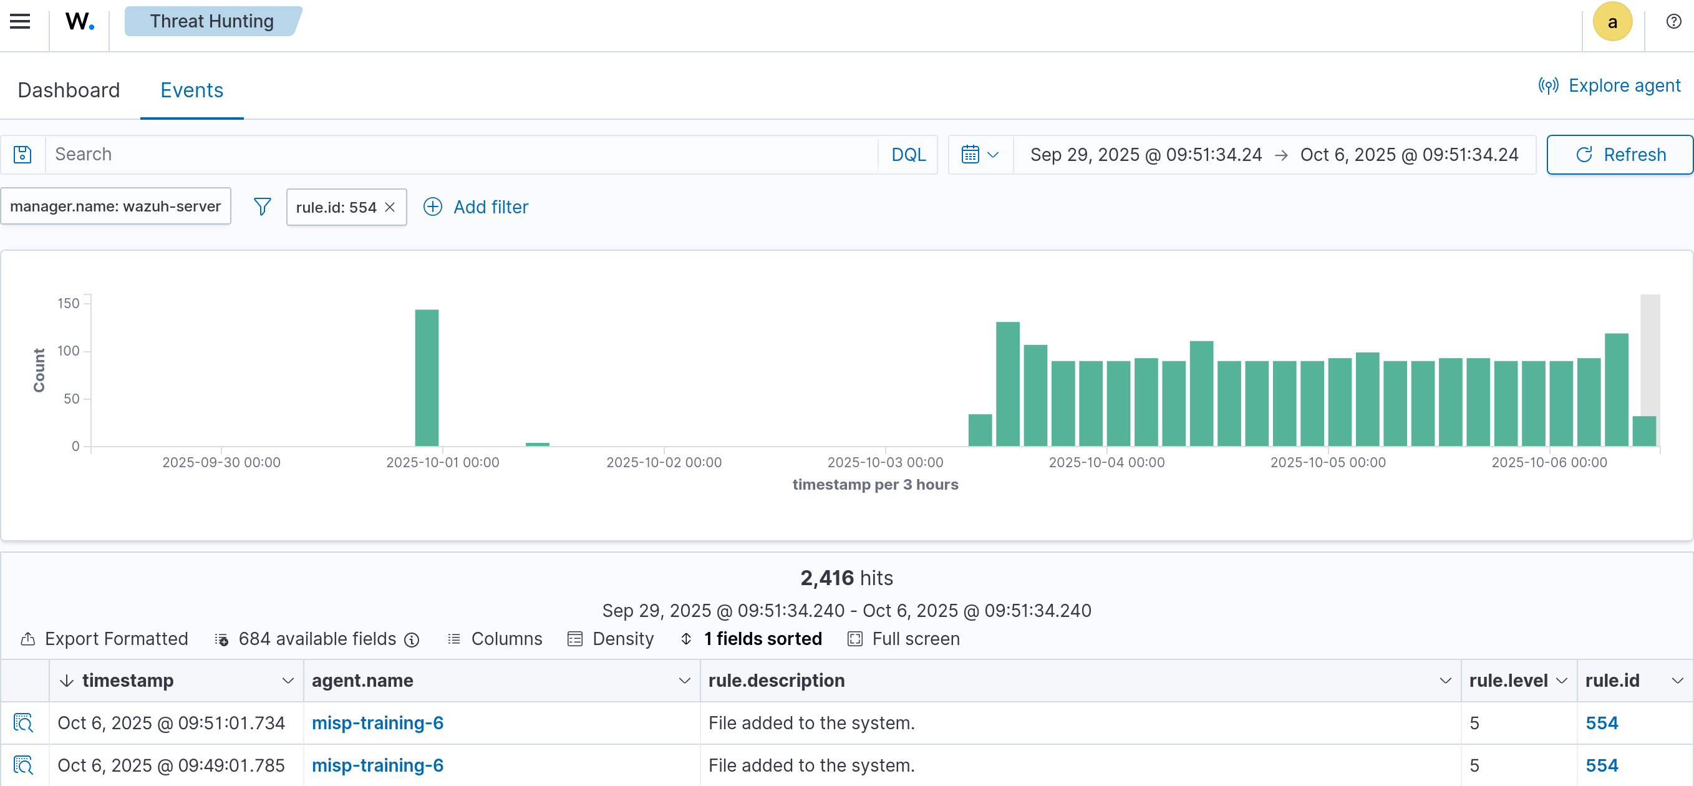Inspect first event document details icon
1694x786 pixels.
click(x=24, y=723)
